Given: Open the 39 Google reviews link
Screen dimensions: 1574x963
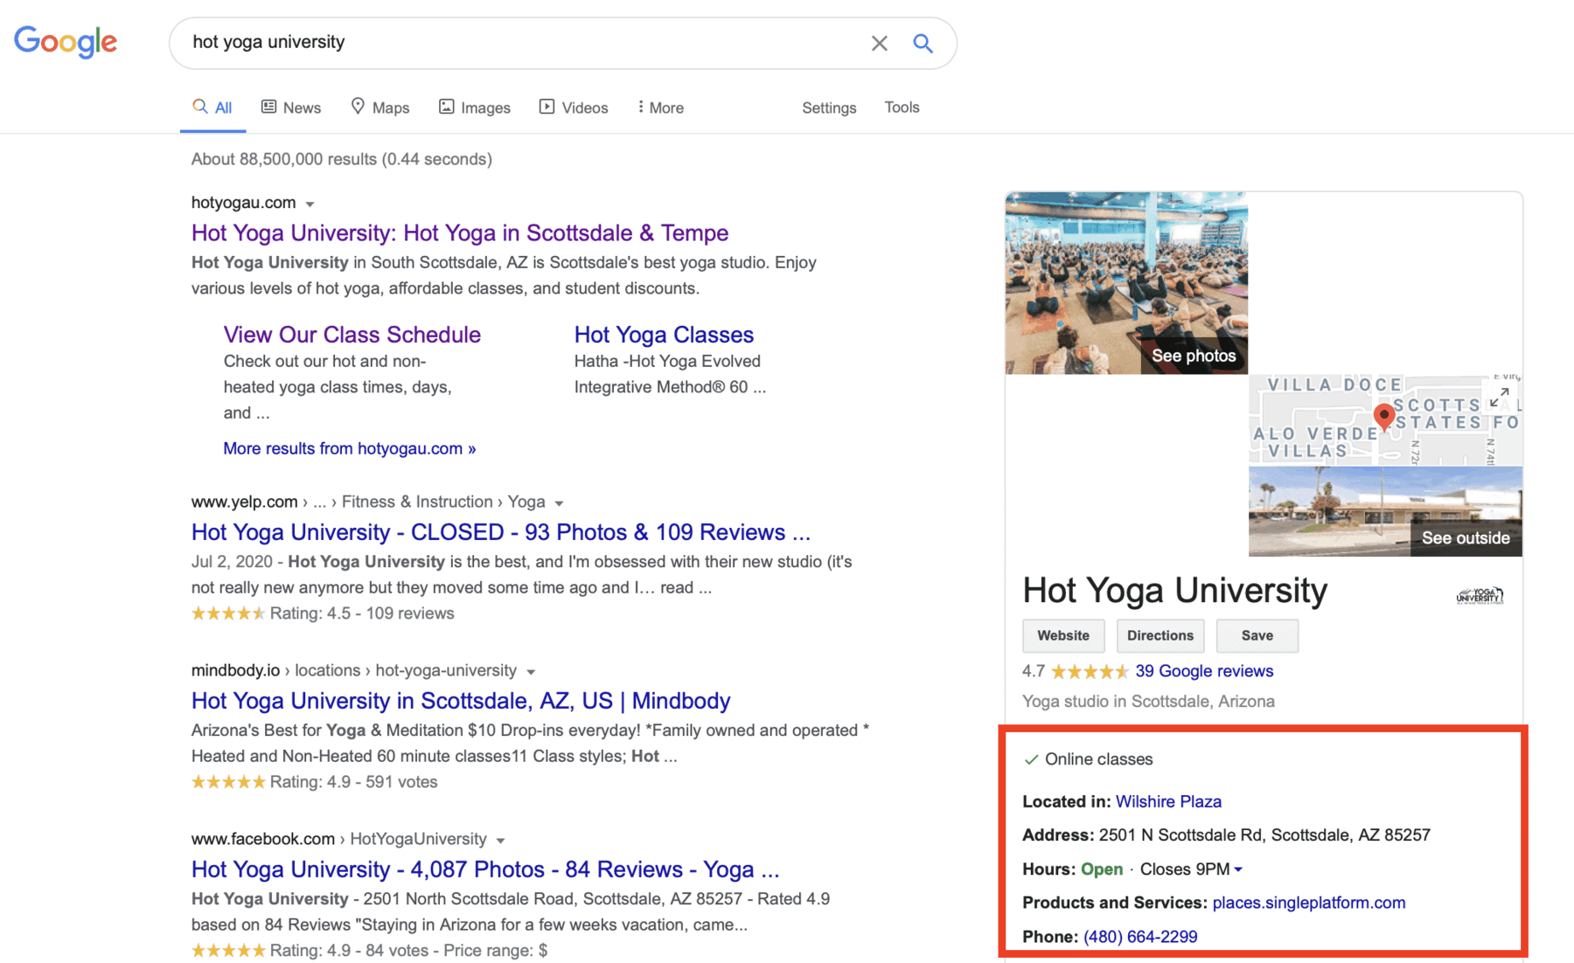Looking at the screenshot, I should 1203,671.
